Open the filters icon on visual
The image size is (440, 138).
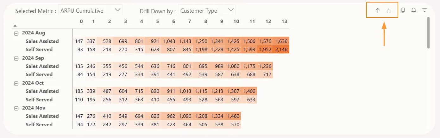click(x=424, y=10)
